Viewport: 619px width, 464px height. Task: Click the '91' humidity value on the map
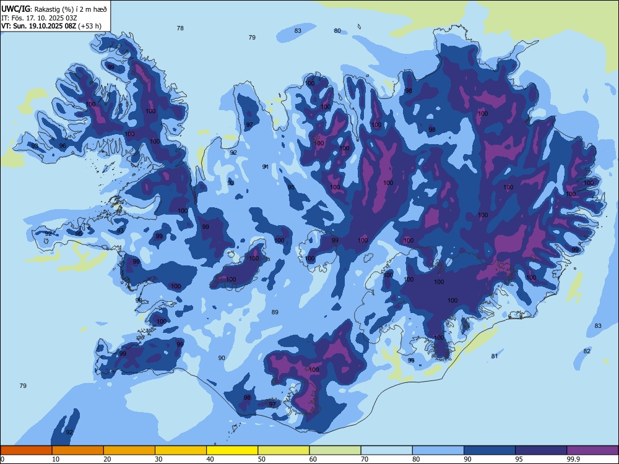click(266, 166)
